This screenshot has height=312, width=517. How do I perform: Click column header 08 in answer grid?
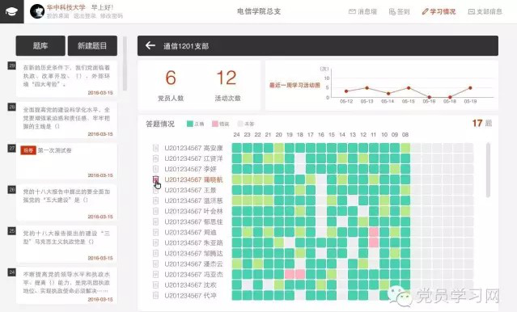click(x=405, y=134)
